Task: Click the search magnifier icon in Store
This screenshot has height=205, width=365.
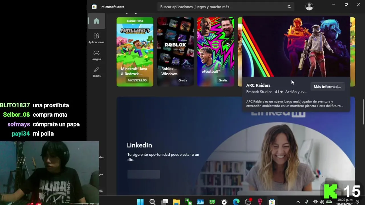Action: (x=289, y=7)
